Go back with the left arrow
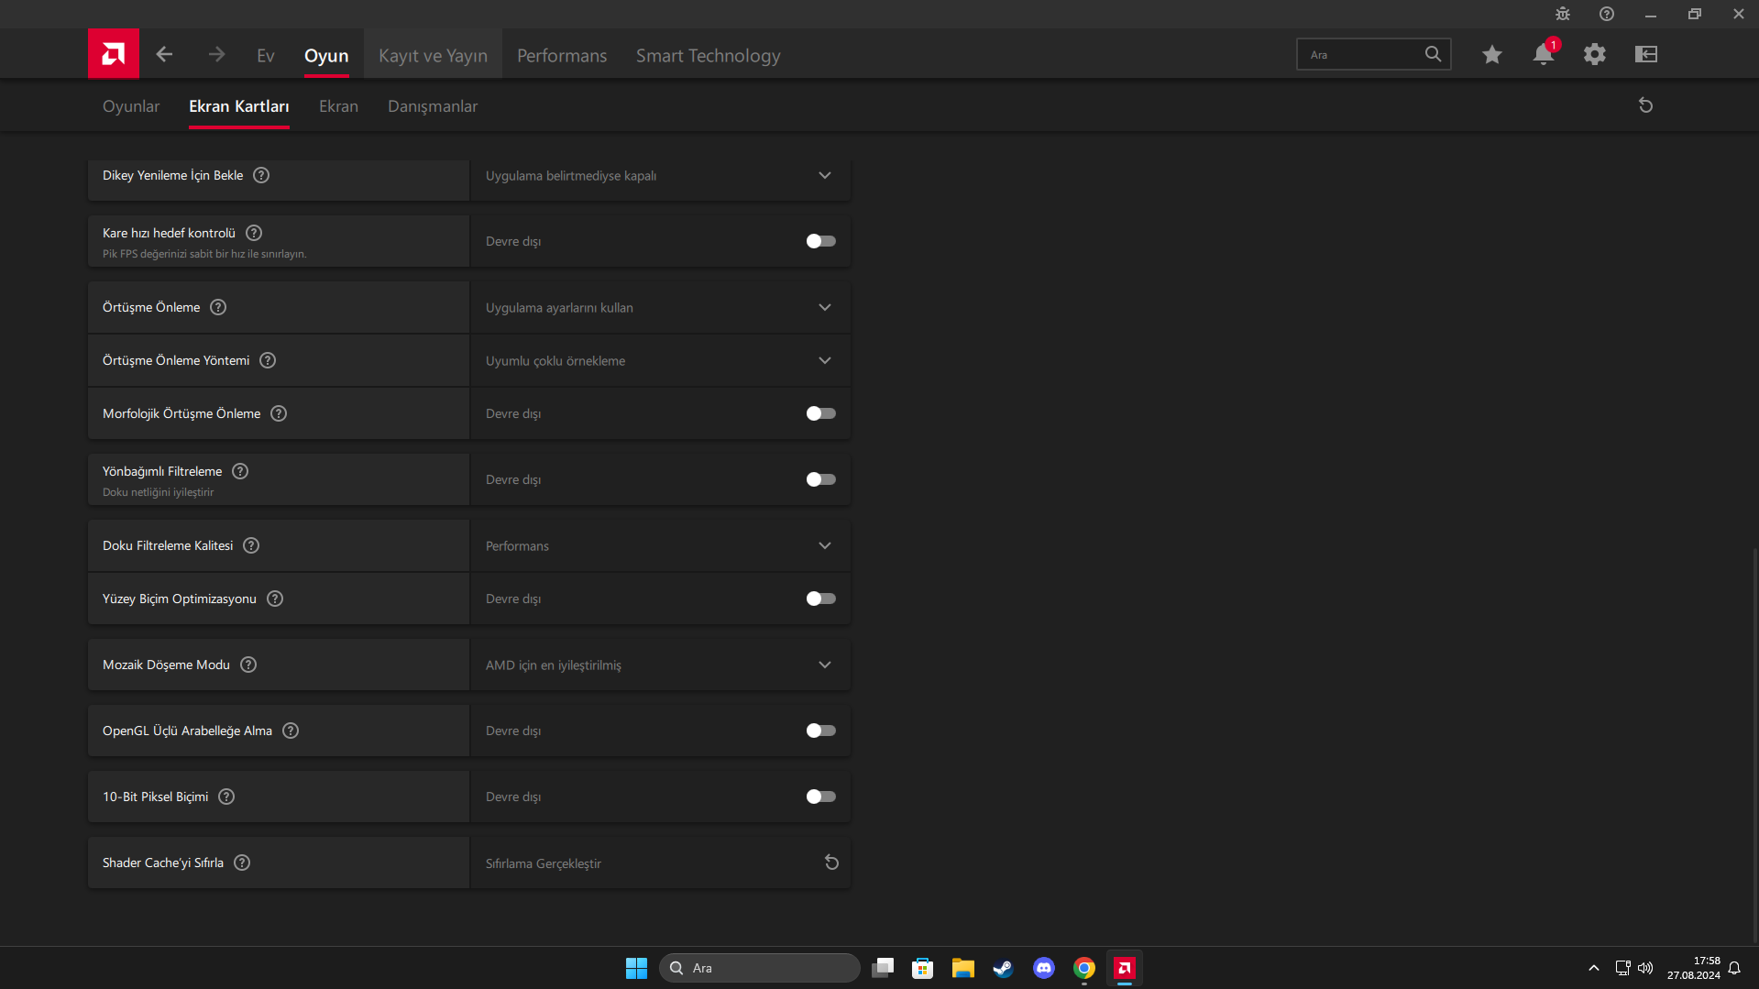Screen dimensions: 1759x989 click(x=164, y=54)
